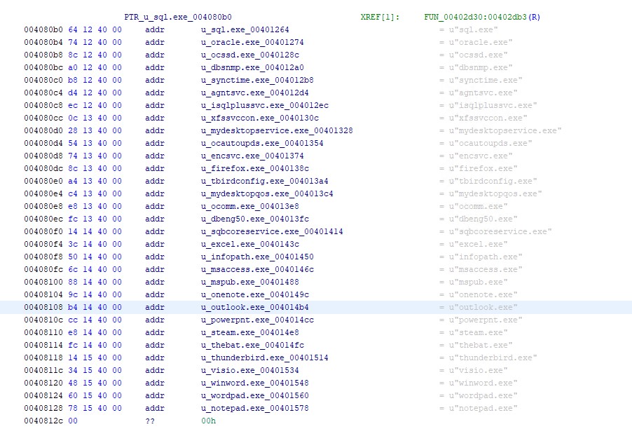Select the u_sqbcoreservice.exe_00401414 operand
632x429 pixels.
pyautogui.click(x=272, y=231)
